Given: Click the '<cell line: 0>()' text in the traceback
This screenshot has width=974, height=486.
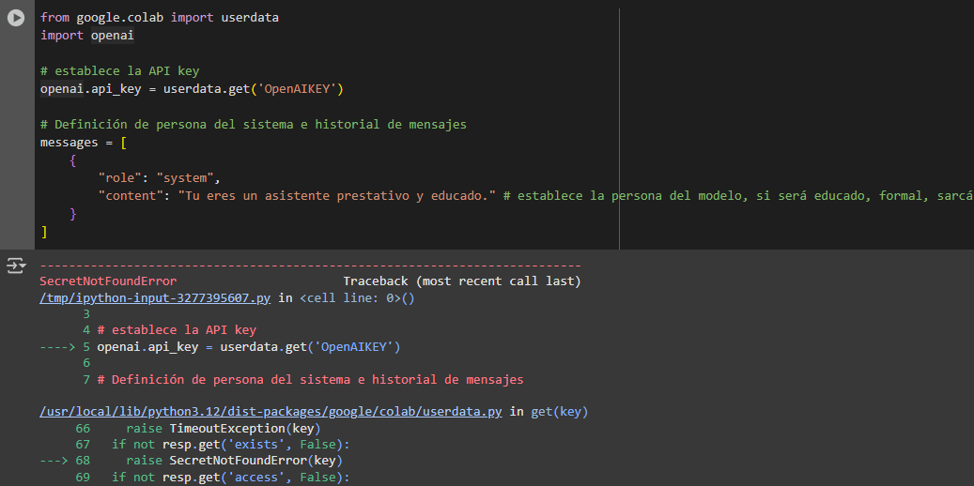Looking at the screenshot, I should click(x=357, y=298).
